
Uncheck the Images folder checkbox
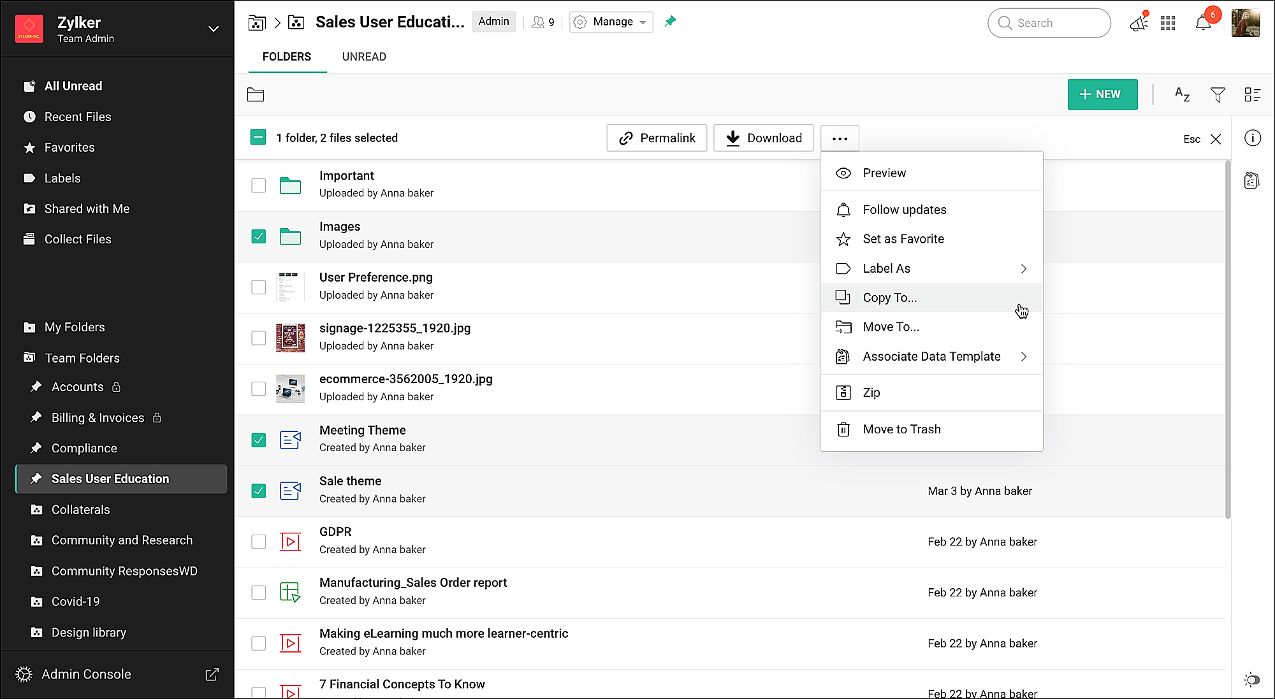258,236
